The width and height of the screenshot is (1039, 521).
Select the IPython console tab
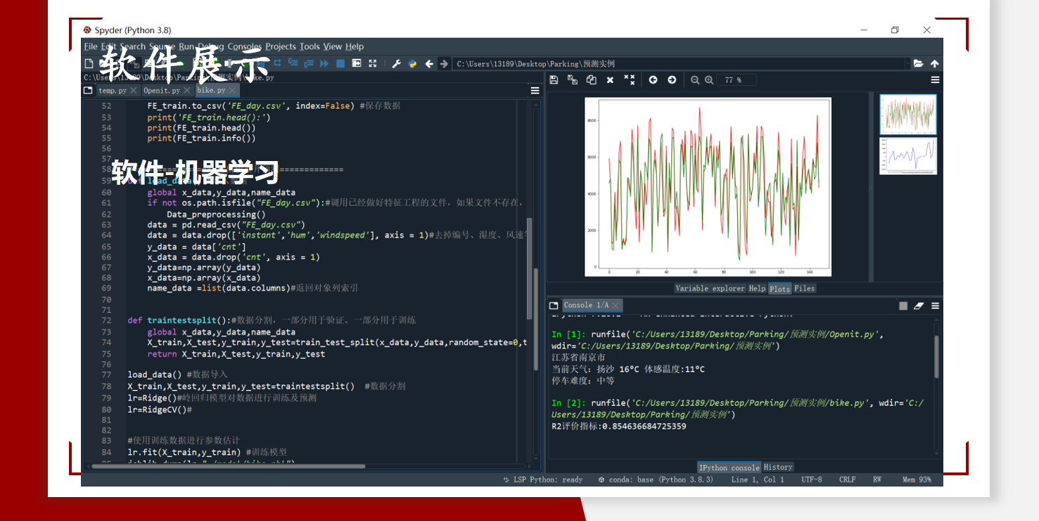coord(729,468)
